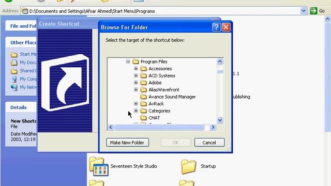Select the Accessories folder icon
Image resolution: width=331 pixels, height=186 pixels.
(144, 69)
